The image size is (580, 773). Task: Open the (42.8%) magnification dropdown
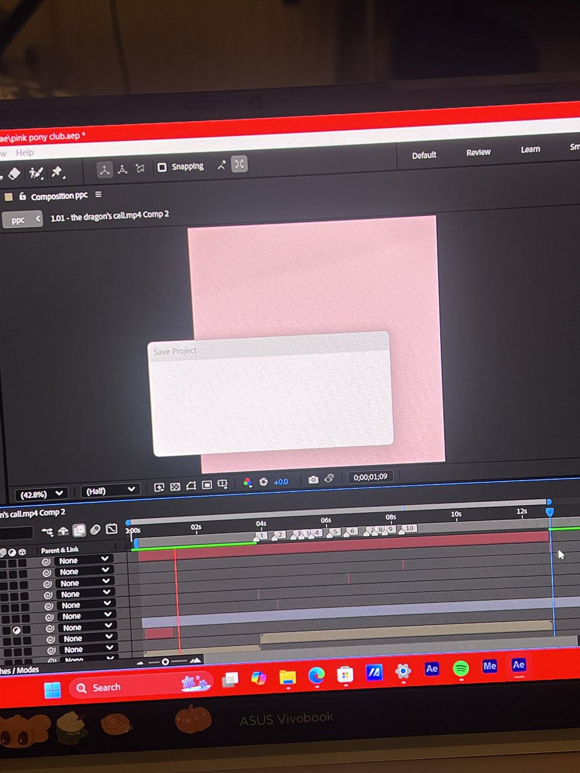(42, 494)
